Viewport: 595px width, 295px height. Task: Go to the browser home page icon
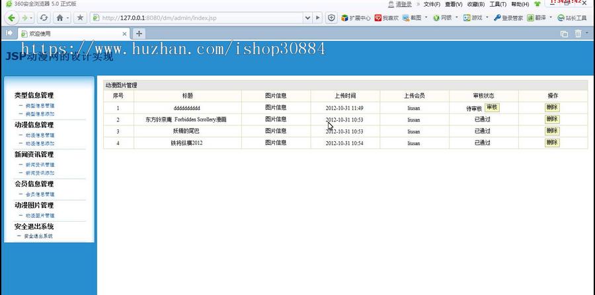coord(59,17)
